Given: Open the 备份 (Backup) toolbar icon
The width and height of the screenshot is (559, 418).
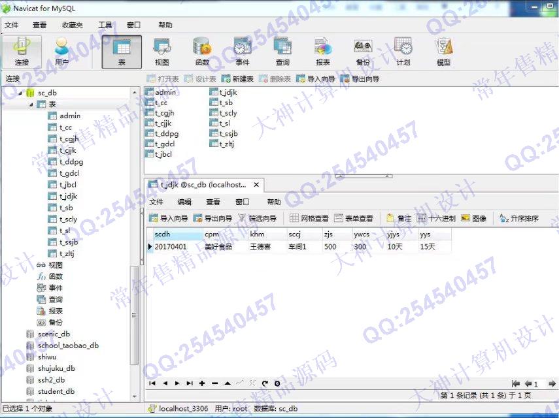Looking at the screenshot, I should 363,52.
